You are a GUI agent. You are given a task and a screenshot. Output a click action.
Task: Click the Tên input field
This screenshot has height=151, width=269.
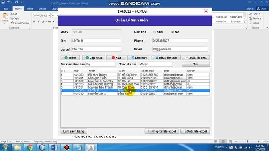(x=96, y=41)
